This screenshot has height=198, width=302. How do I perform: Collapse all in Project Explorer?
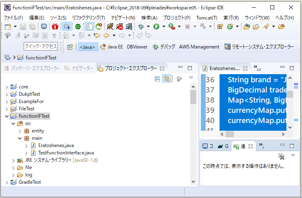coord(158,79)
